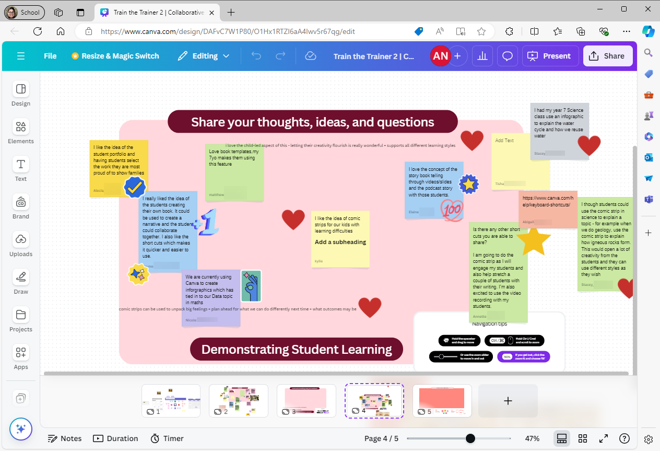Select the Draw tool
This screenshot has width=660, height=451.
pyautogui.click(x=21, y=282)
